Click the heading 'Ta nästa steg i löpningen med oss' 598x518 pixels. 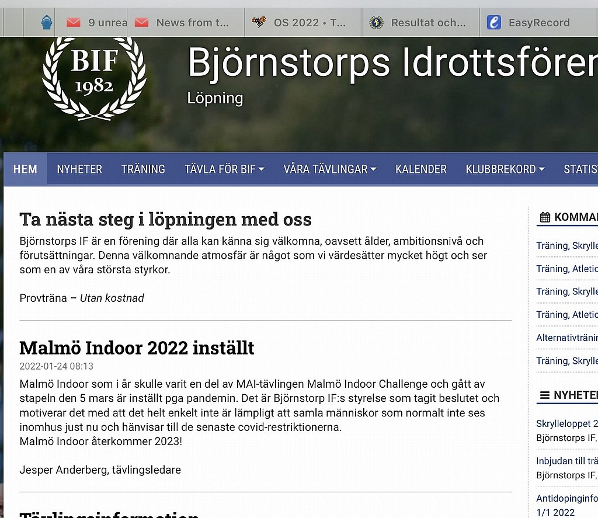[165, 220]
